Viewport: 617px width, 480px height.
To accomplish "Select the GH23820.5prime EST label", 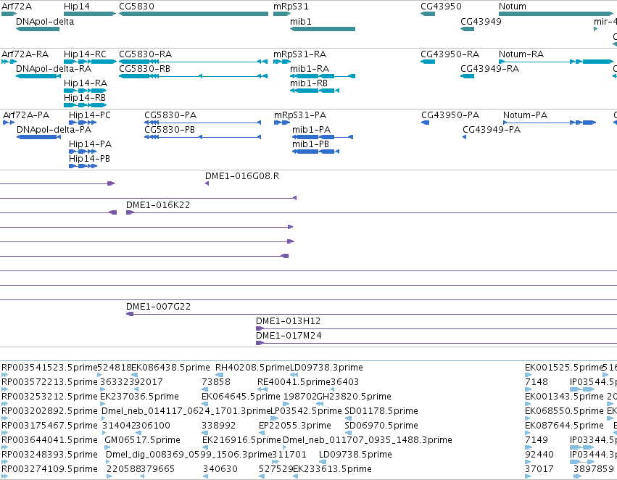I will click(x=354, y=397).
